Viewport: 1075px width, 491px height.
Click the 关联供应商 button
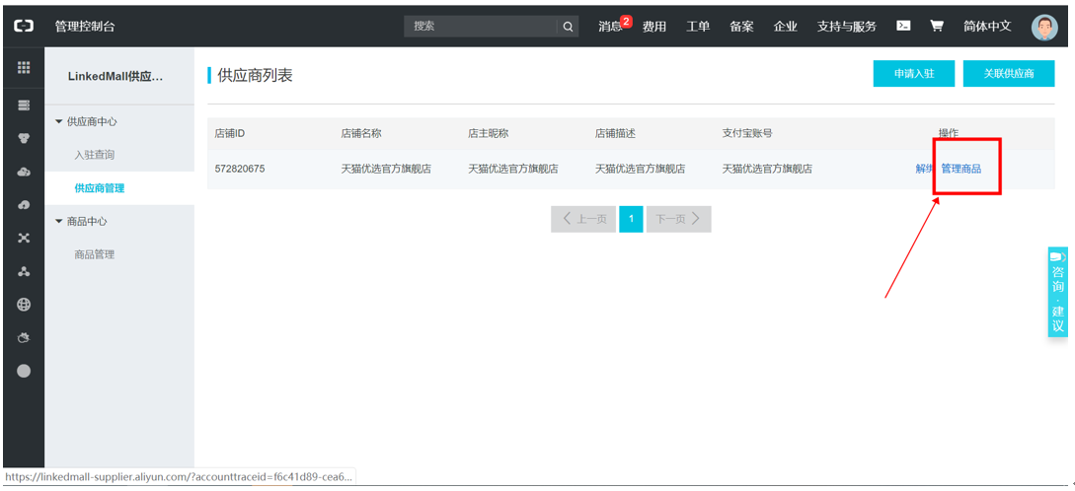pos(1009,73)
